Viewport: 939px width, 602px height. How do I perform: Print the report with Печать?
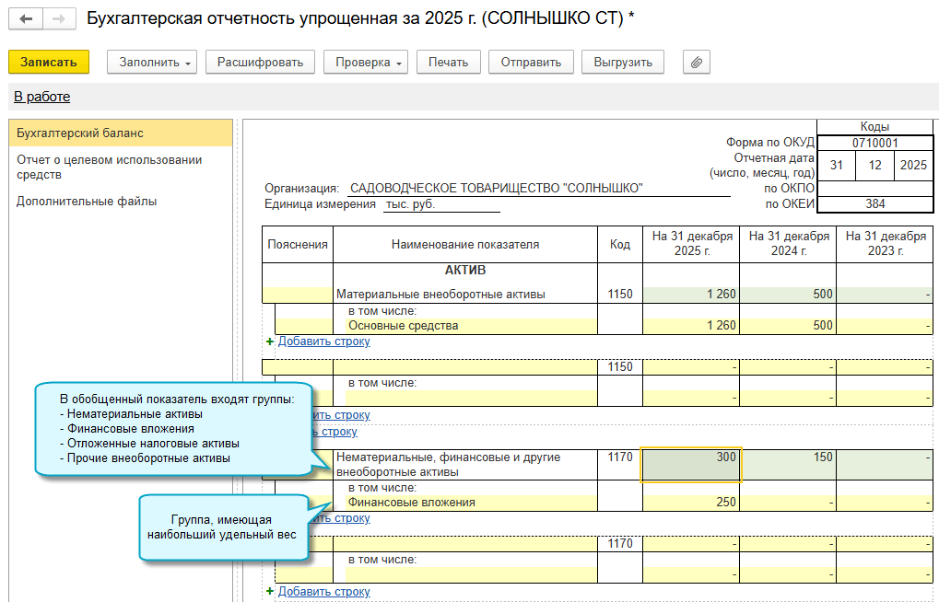tap(449, 63)
